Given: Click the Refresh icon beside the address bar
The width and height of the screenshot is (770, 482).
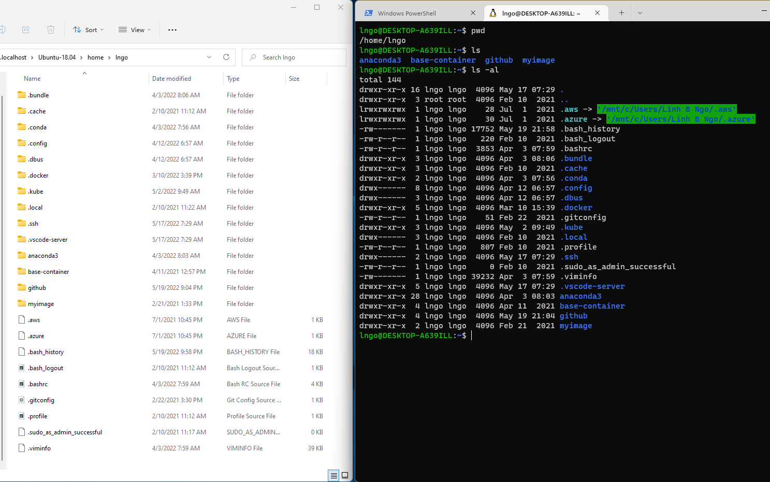Looking at the screenshot, I should pos(226,57).
